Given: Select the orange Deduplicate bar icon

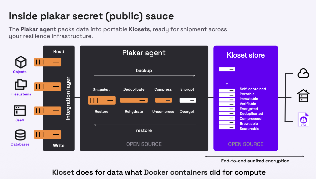Looking at the screenshot, I should click(134, 100).
